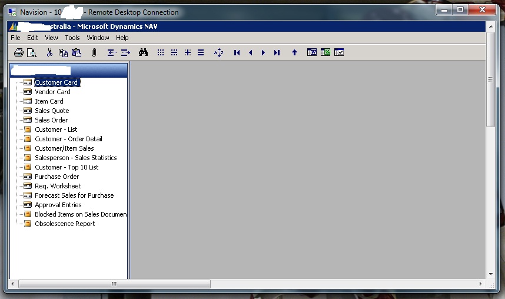Go to last record arrow icon
The image size is (505, 299).
coord(277,52)
